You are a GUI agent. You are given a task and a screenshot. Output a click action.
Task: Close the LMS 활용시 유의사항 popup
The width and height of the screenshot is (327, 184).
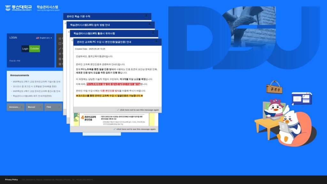point(153,33)
